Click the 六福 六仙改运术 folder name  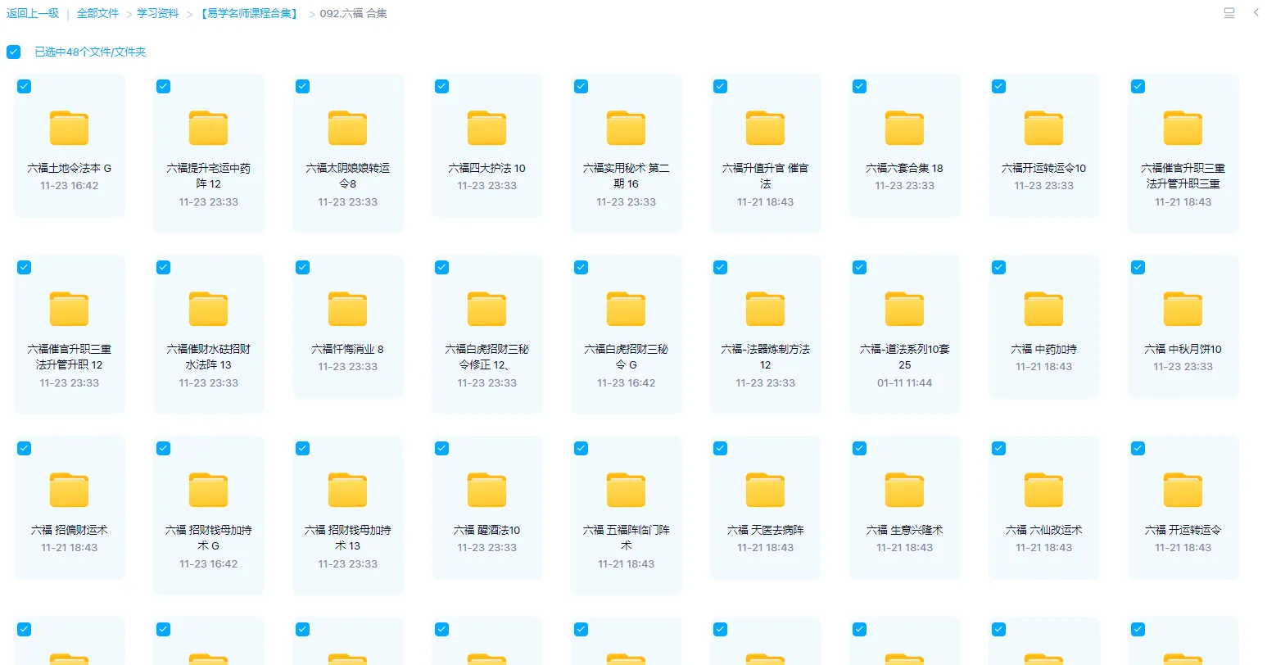pyautogui.click(x=1044, y=530)
